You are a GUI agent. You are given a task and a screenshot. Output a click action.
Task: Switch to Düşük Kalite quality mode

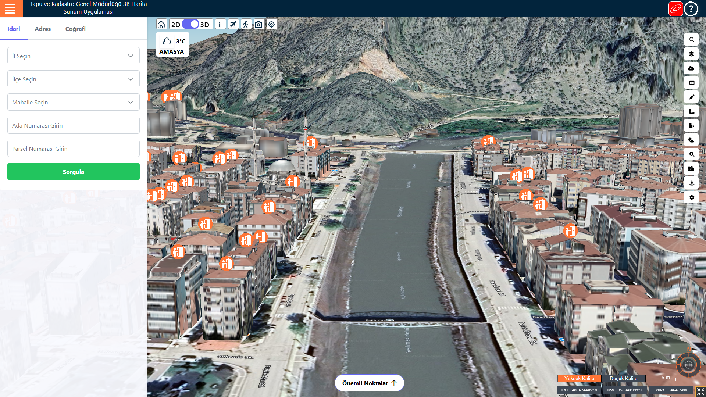coord(623,378)
